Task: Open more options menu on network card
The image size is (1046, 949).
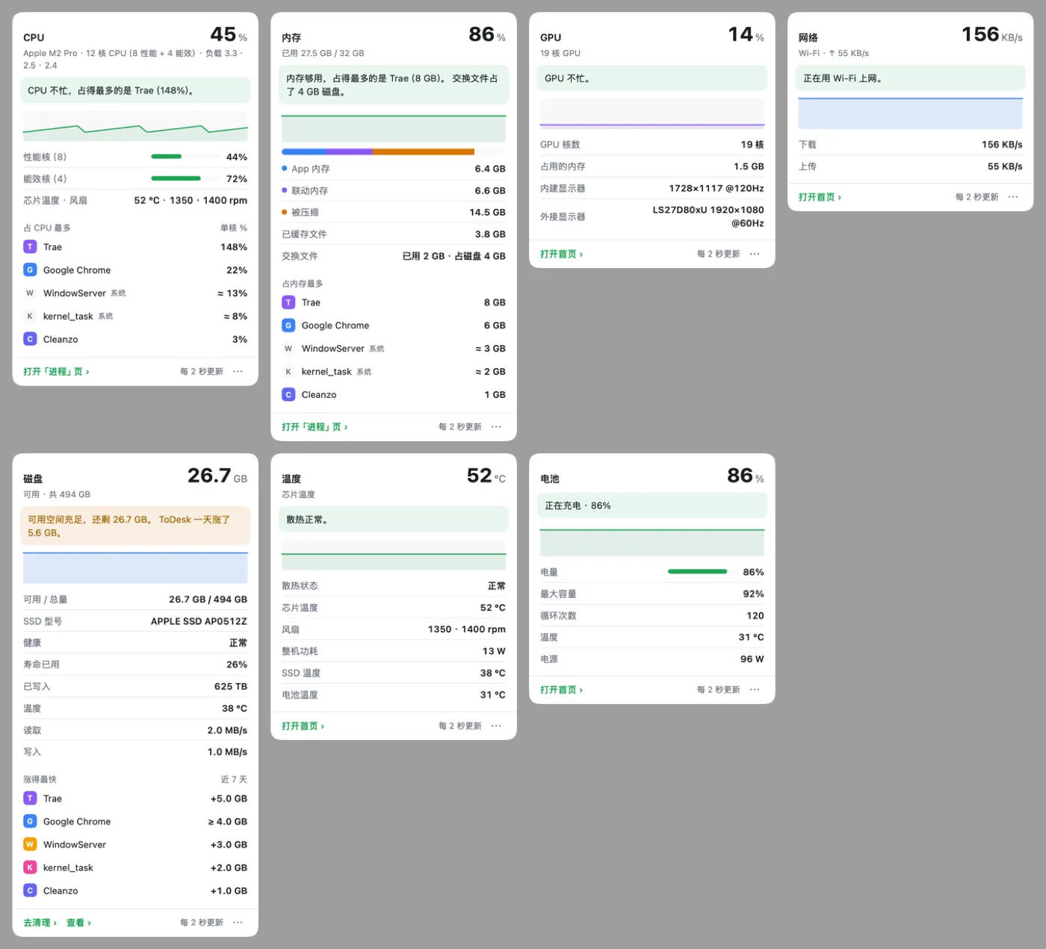Action: pos(1013,197)
